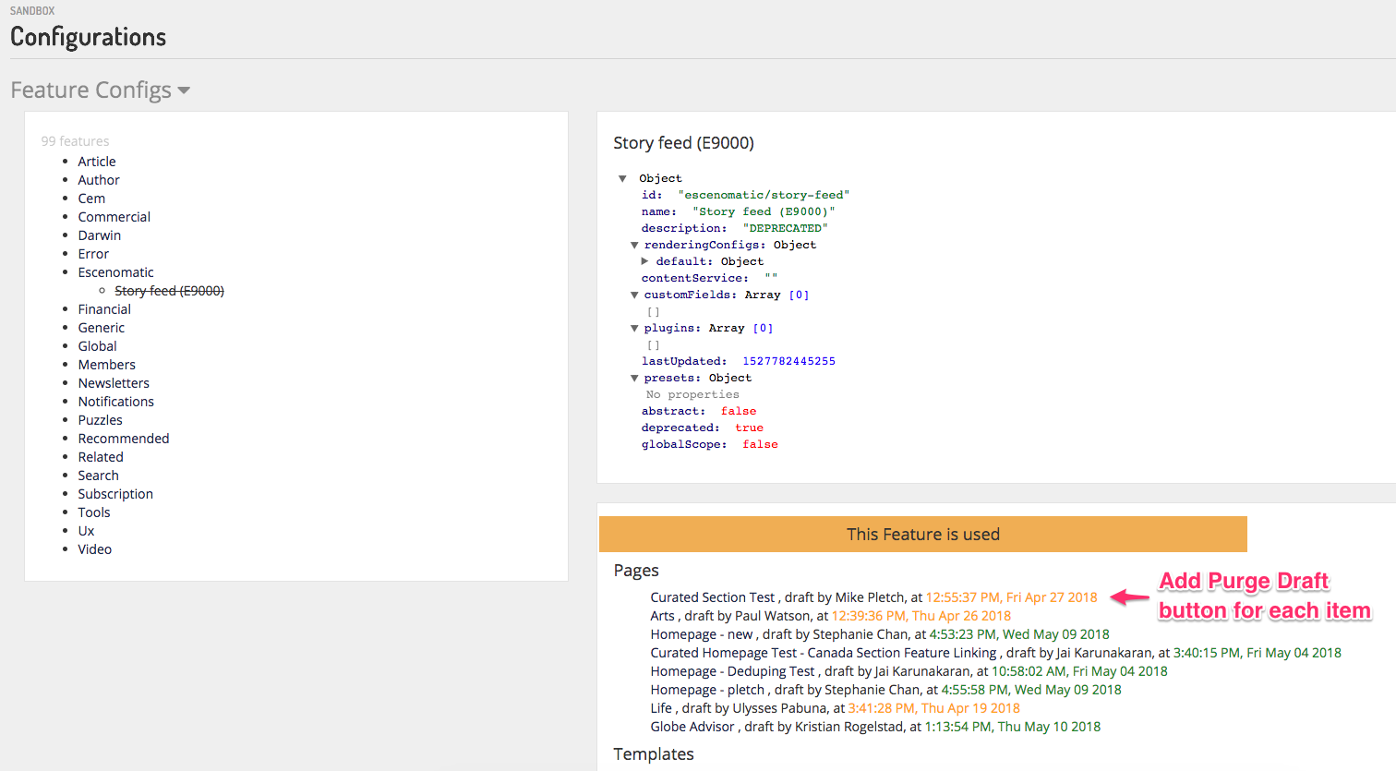Collapse the presets object

point(634,378)
